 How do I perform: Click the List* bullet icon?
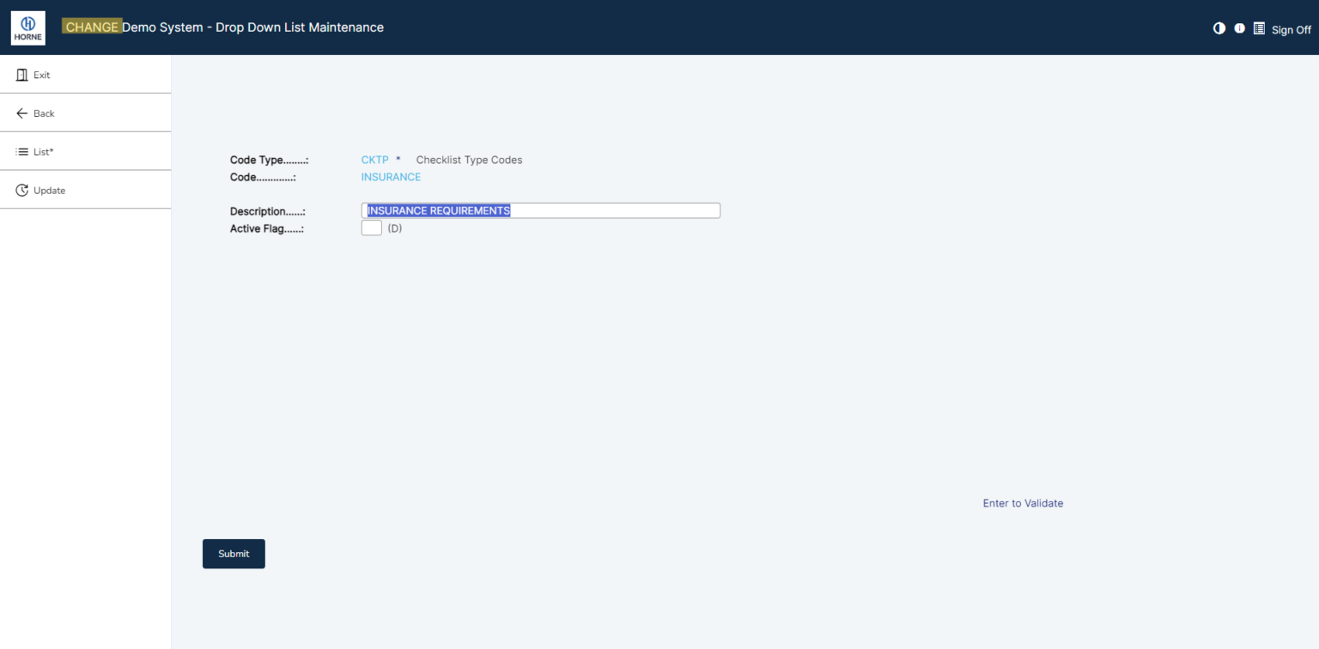[21, 151]
